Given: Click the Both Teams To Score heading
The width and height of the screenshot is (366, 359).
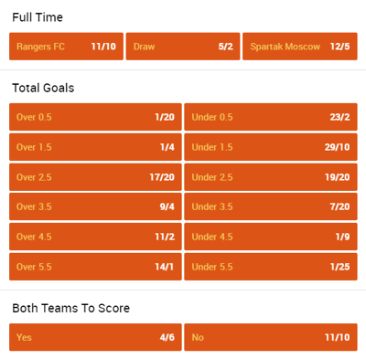Looking at the screenshot, I should pyautogui.click(x=71, y=308).
